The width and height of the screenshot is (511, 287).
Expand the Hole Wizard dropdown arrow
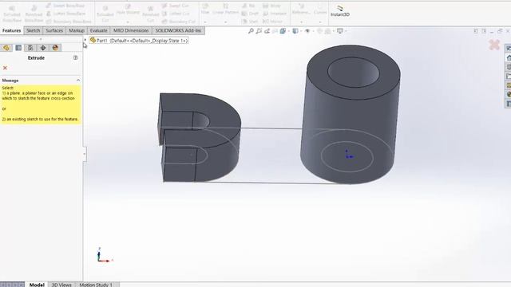coord(128,22)
